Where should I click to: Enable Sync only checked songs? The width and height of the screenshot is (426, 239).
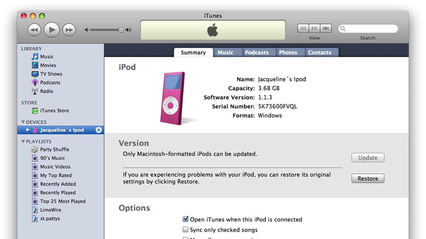coord(186,229)
